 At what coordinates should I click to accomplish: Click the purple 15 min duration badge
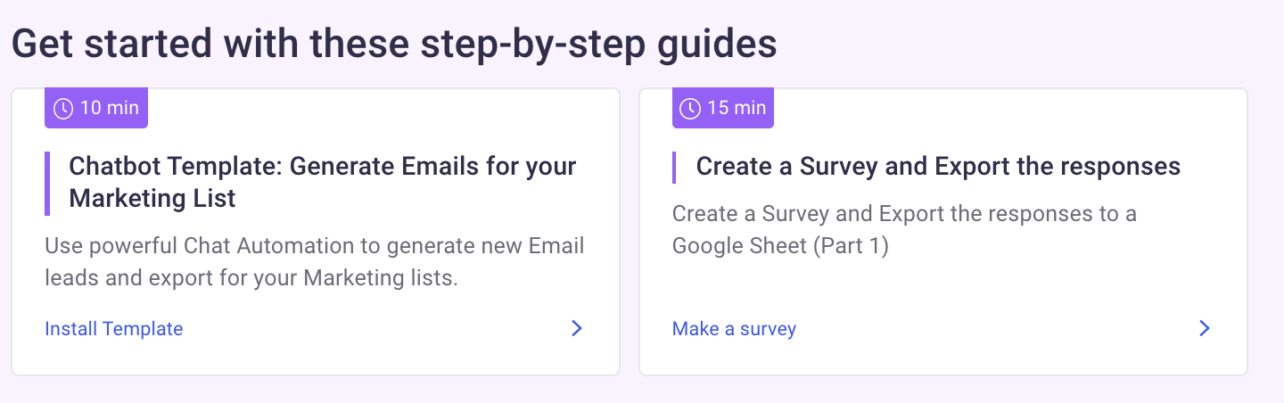click(723, 108)
